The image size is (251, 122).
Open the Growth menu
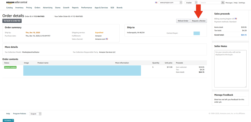click(x=66, y=7)
